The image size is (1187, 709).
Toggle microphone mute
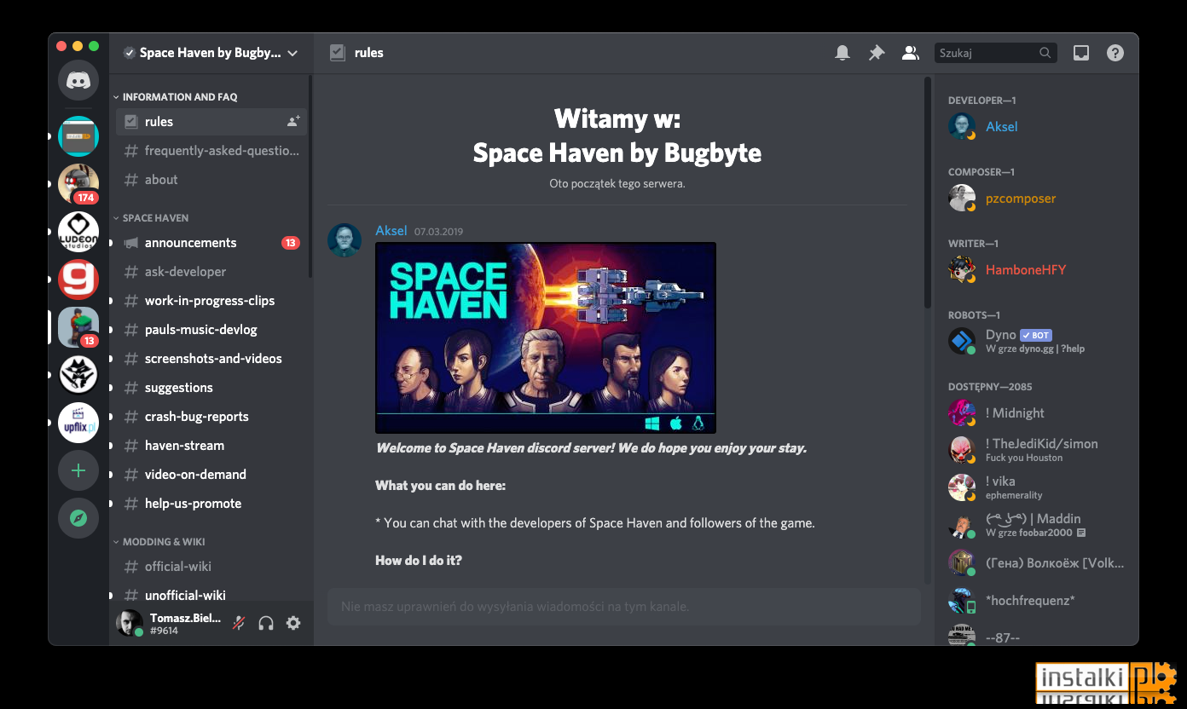point(239,623)
